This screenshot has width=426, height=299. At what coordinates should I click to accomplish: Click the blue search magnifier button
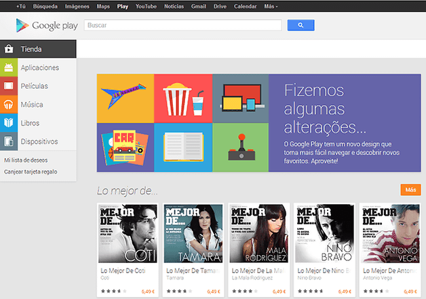[301, 25]
